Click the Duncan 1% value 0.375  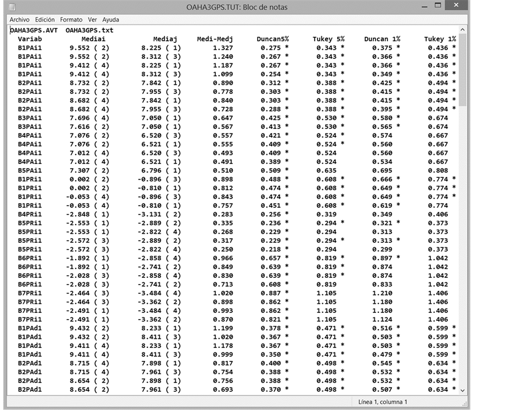[x=382, y=48]
